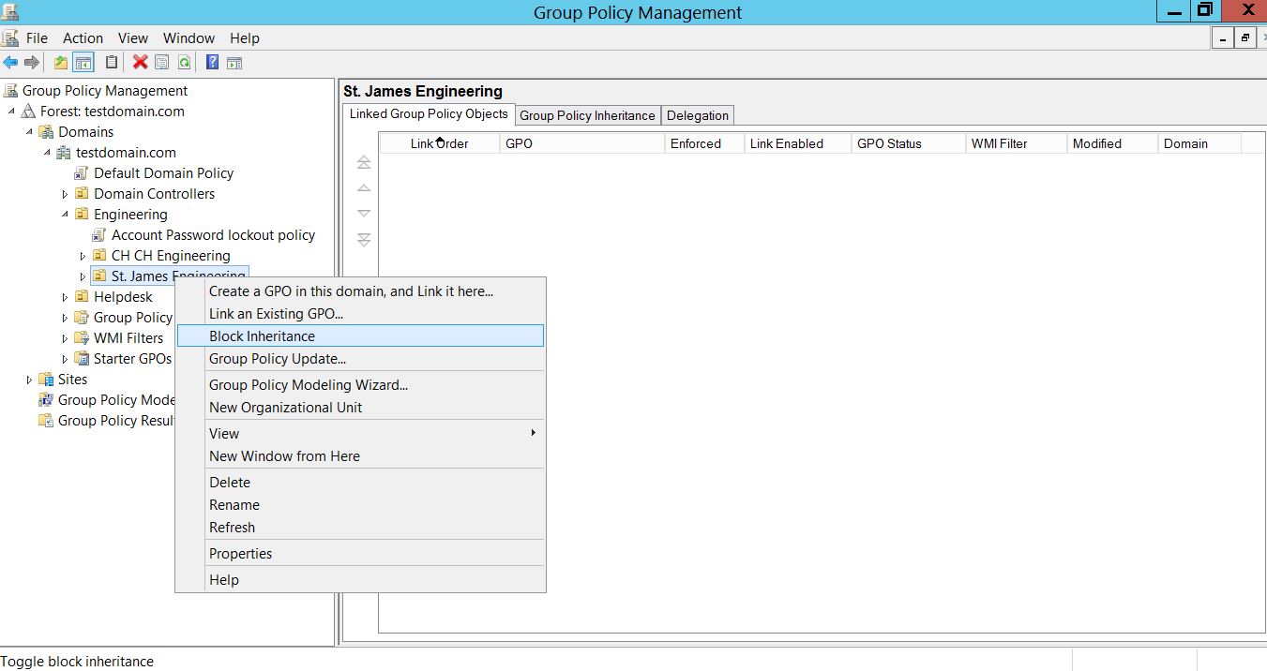Open the View menu in menu bar

(133, 38)
